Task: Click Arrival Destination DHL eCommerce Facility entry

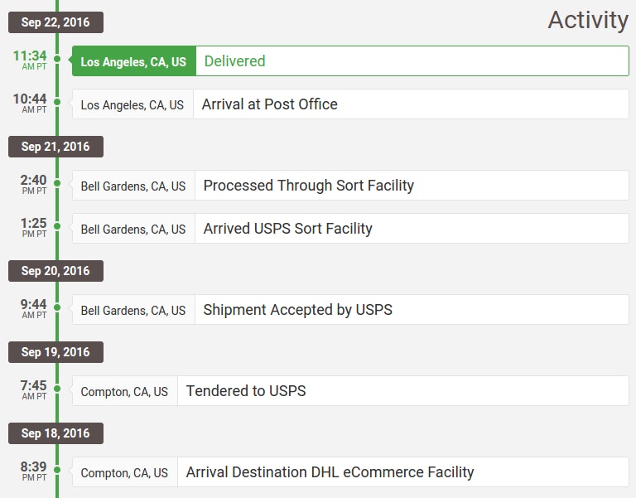Action: pyautogui.click(x=402, y=472)
